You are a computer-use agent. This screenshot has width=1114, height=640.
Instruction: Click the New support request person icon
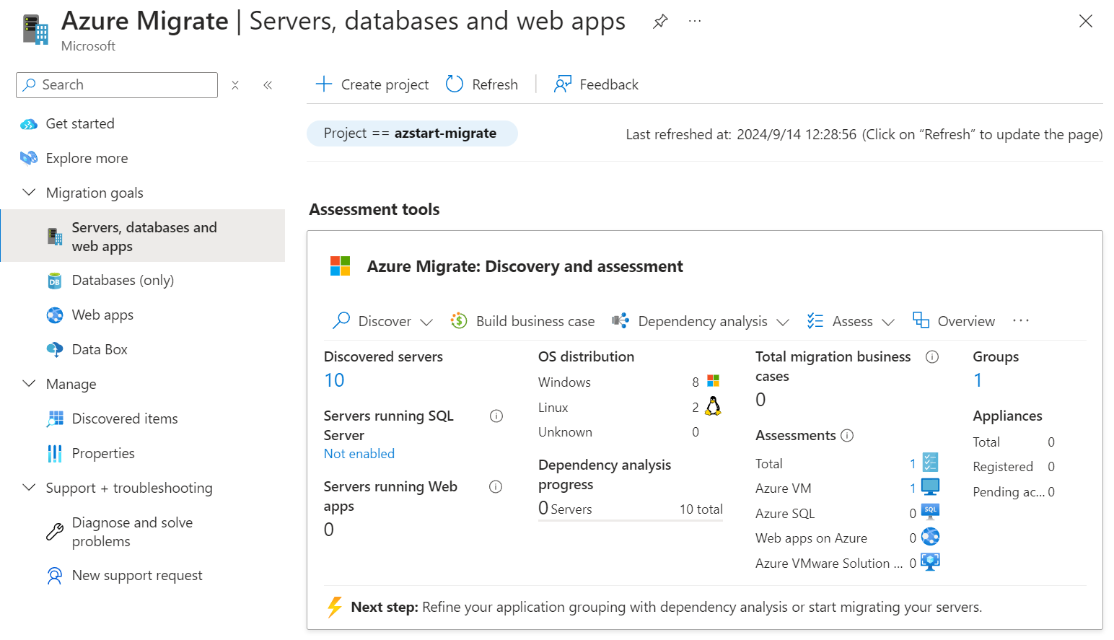pos(55,576)
